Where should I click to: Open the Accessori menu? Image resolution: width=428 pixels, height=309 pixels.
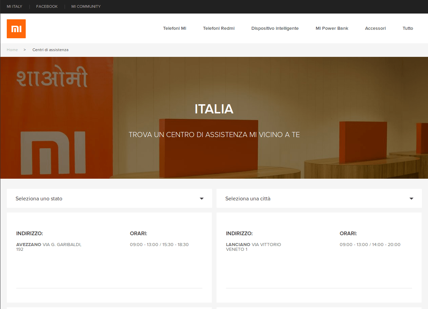coord(375,28)
